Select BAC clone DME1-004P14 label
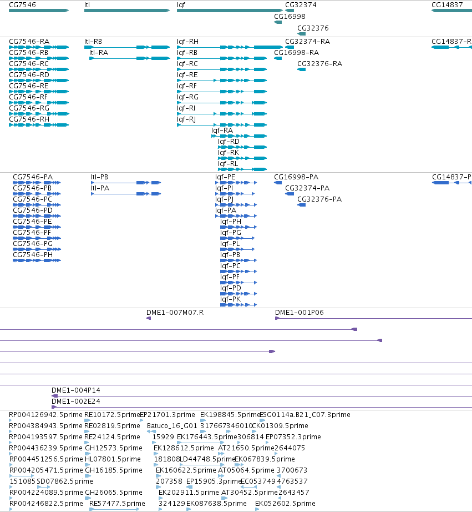This screenshot has height=512, width=472. coord(75,390)
